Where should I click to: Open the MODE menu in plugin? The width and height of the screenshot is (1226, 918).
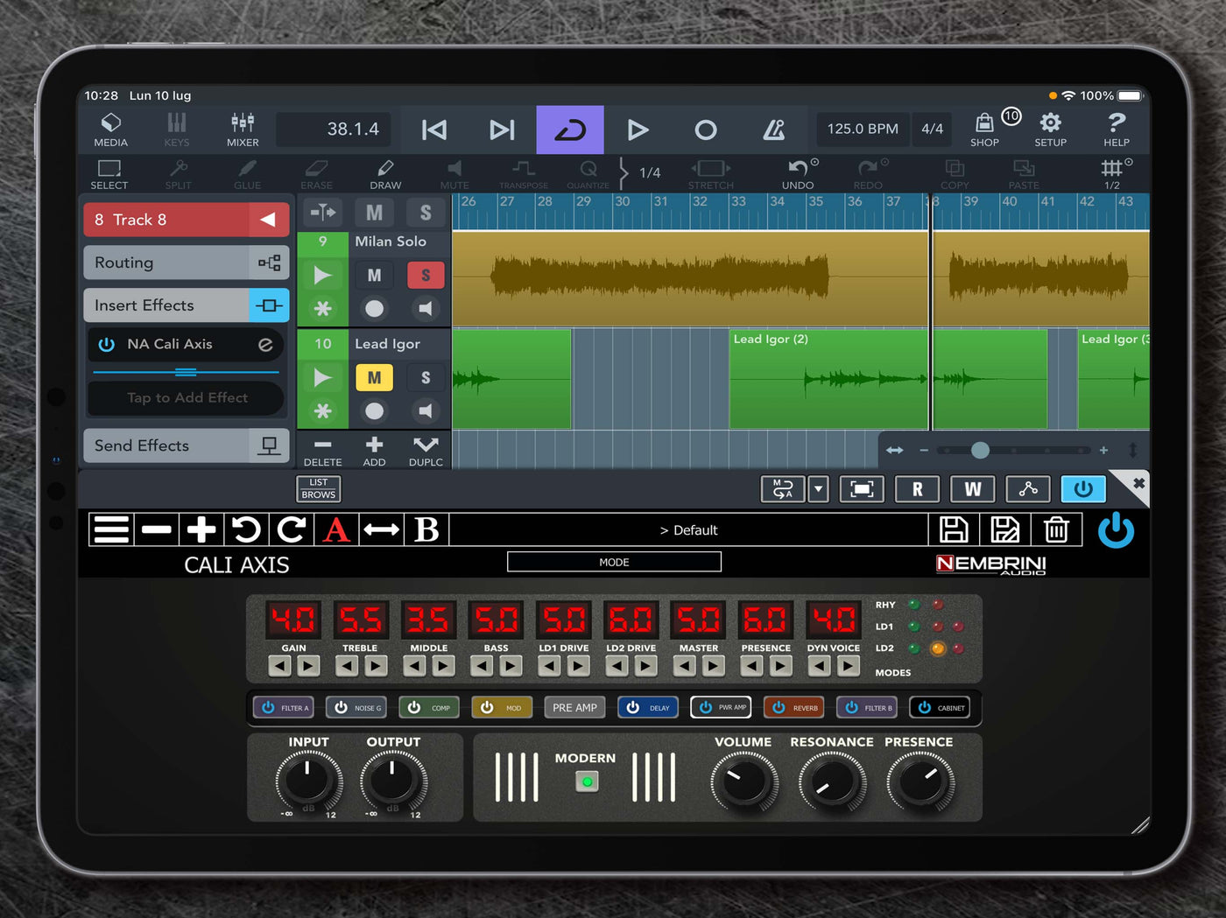[x=614, y=562]
